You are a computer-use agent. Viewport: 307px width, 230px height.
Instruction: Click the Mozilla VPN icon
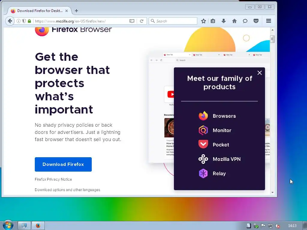click(203, 159)
